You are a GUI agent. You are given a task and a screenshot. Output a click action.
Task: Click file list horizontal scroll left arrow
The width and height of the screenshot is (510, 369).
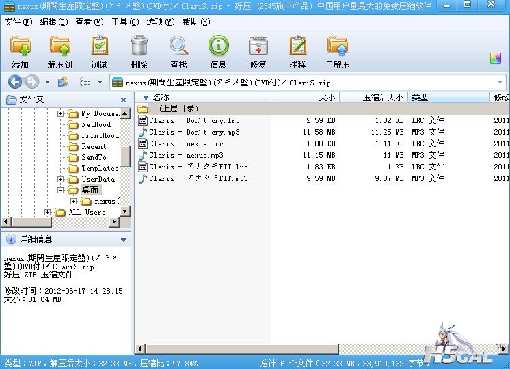[x=140, y=349]
